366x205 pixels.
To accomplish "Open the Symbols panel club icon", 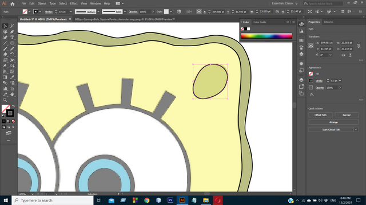I will (301, 54).
